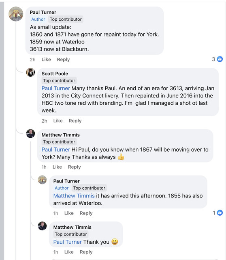This screenshot has width=226, height=260.
Task: Open Paul Turner mention in Scott Poole's comment
Action: [x=56, y=88]
